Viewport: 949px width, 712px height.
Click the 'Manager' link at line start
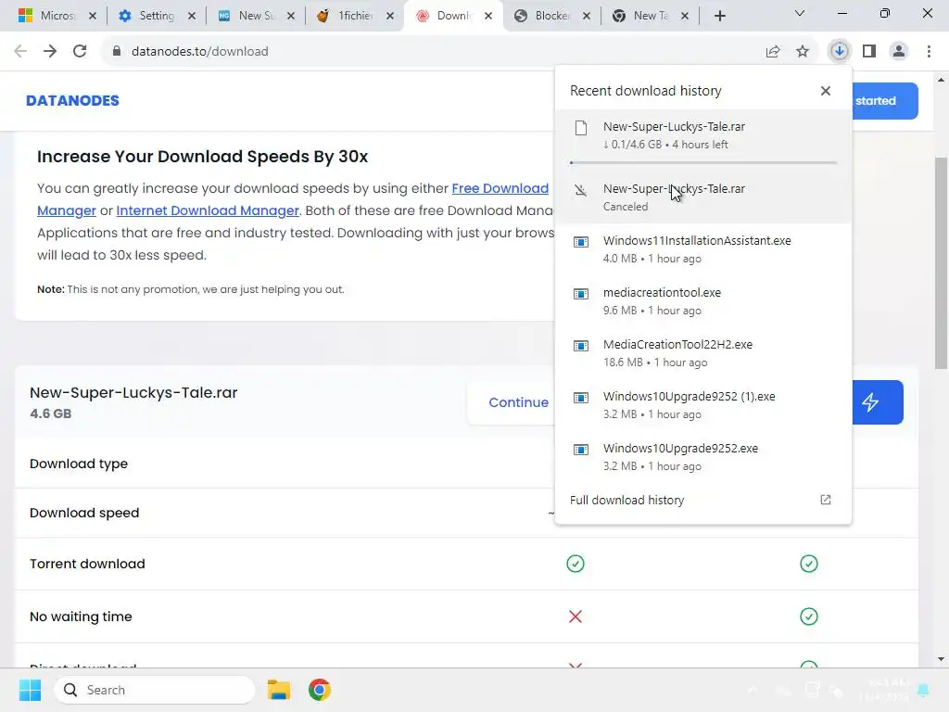(x=67, y=210)
